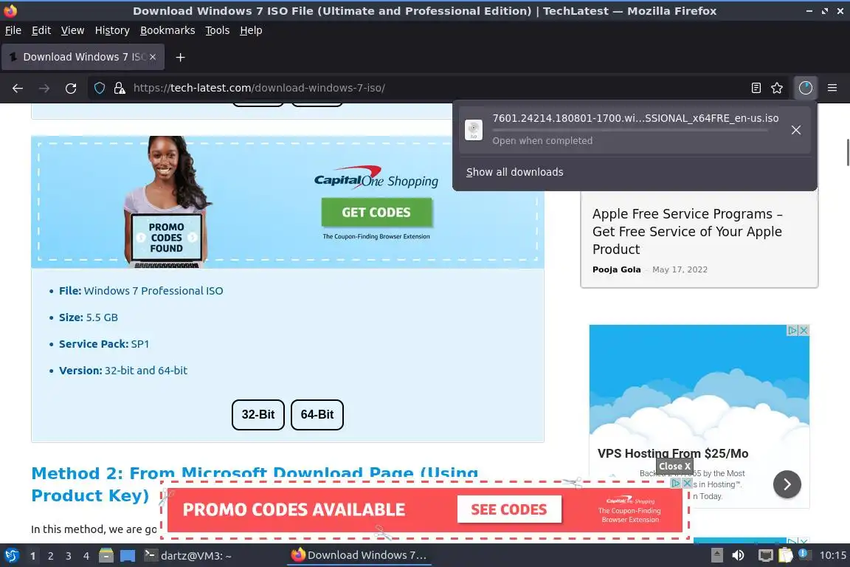Click Service Pack: SP1 text

104,344
